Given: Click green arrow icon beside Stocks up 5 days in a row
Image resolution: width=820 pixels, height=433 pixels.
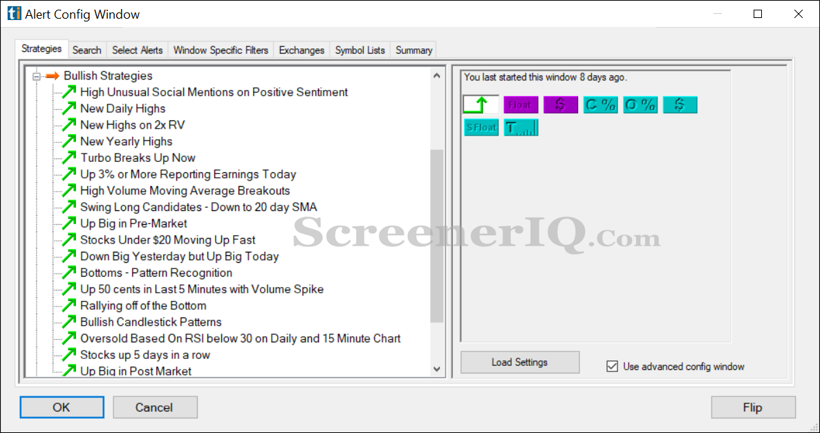Looking at the screenshot, I should [x=68, y=355].
